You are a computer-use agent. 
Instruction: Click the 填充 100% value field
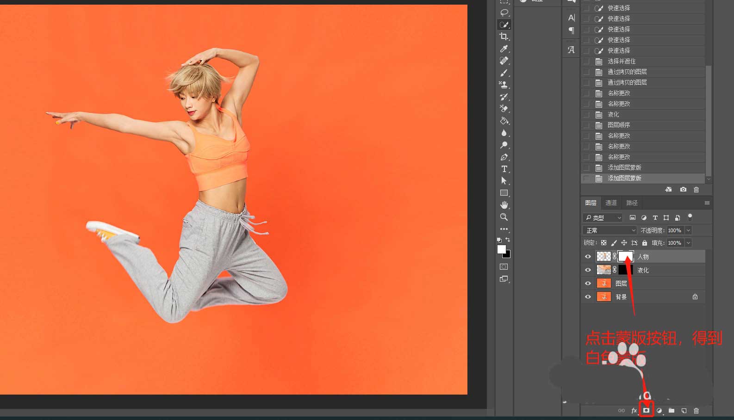pos(675,243)
